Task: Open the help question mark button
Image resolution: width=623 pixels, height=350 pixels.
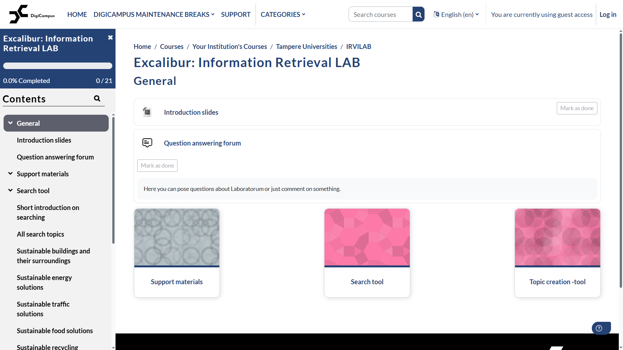Action: point(599,328)
